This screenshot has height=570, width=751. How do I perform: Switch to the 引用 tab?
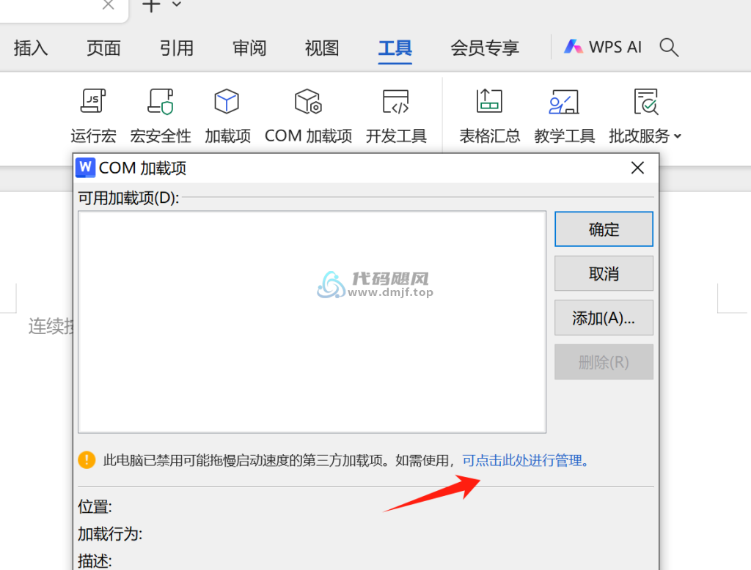coord(176,48)
